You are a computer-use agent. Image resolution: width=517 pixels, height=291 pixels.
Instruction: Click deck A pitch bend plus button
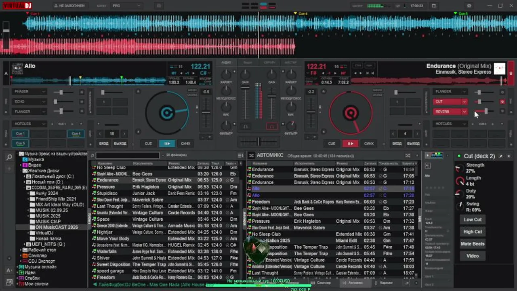pyautogui.click(x=209, y=137)
